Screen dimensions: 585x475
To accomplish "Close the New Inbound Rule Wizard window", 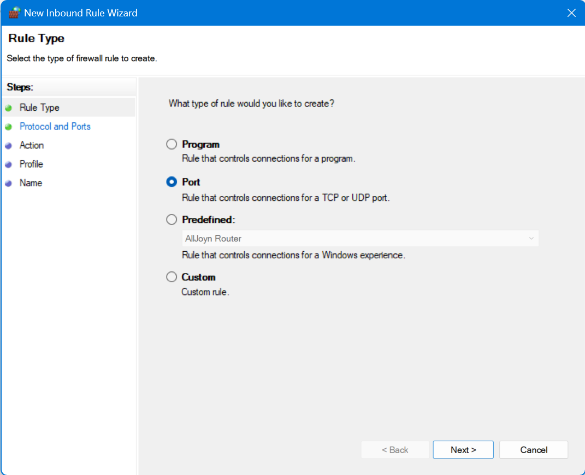I will coord(571,13).
